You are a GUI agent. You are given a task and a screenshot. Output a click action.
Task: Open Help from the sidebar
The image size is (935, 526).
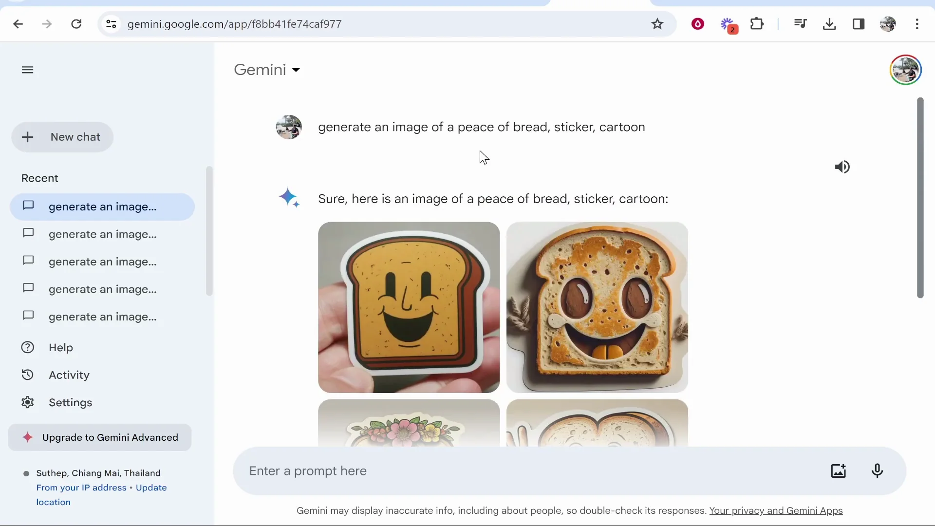(59, 347)
